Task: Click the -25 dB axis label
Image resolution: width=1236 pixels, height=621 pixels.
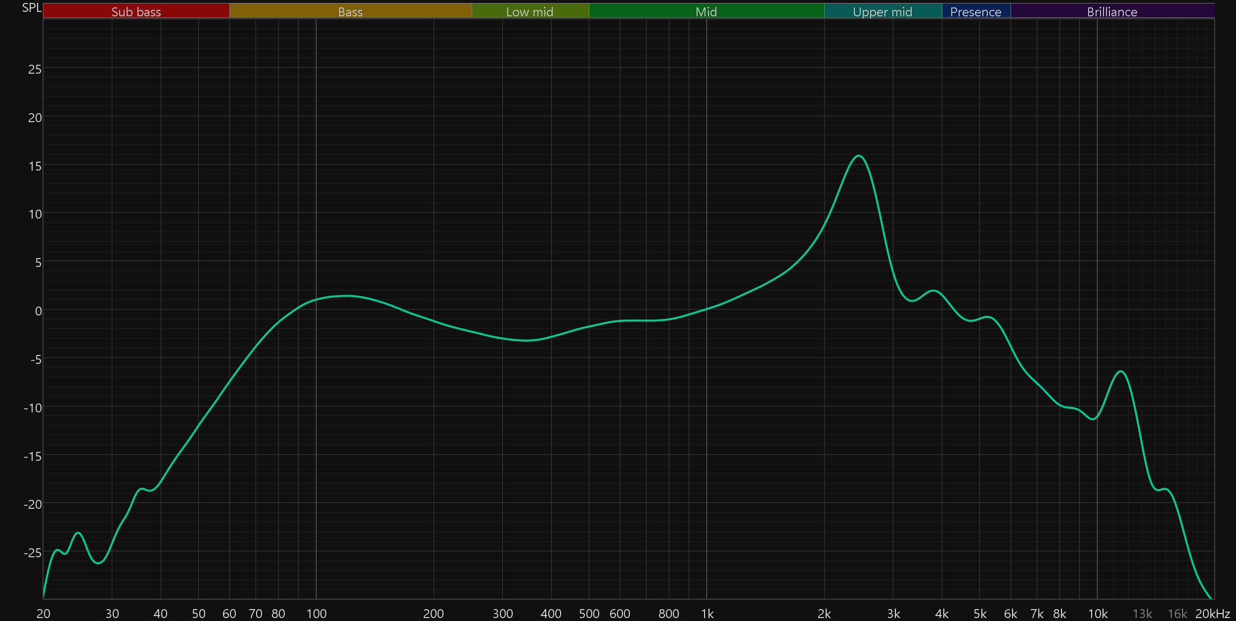Action: [x=33, y=553]
